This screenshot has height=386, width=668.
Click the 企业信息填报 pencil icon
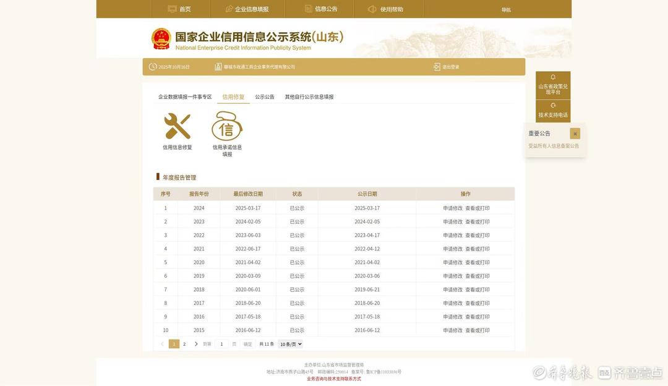point(229,9)
